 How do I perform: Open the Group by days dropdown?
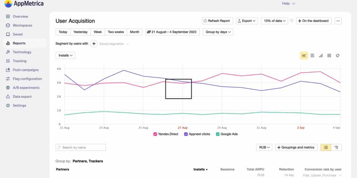coord(218,32)
